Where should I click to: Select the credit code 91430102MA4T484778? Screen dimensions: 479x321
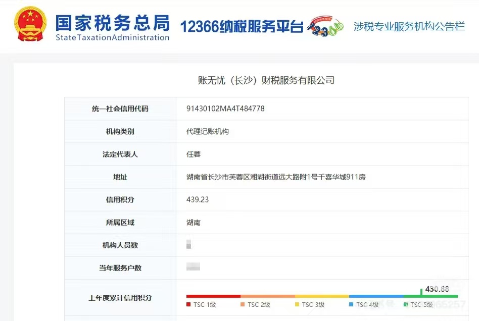pos(225,109)
